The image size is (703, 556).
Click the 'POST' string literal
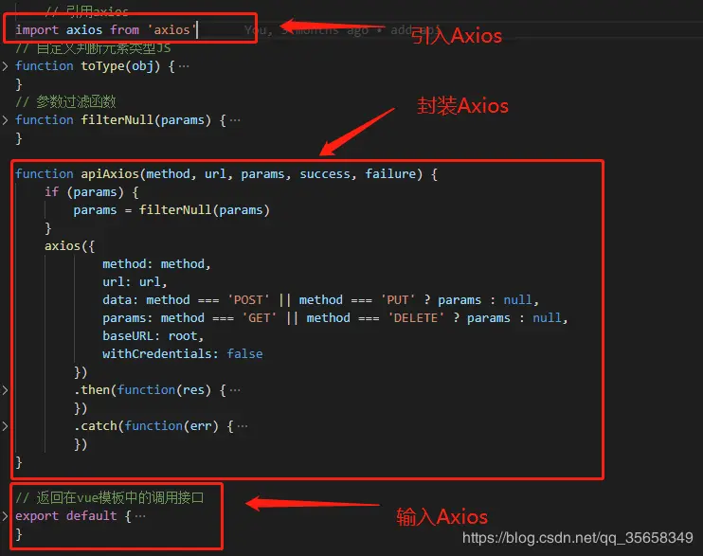(x=249, y=300)
